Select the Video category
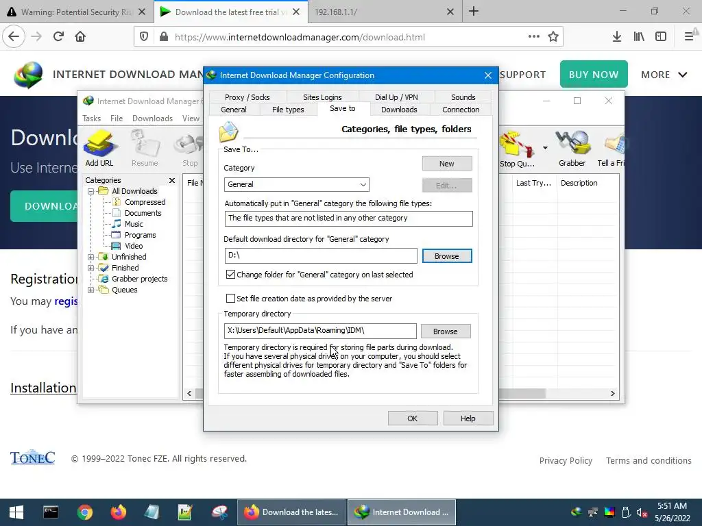Image resolution: width=702 pixels, height=526 pixels. click(134, 246)
